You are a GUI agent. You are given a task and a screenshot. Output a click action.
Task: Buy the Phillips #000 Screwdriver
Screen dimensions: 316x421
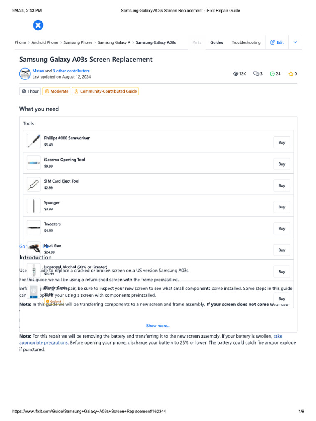281,143
